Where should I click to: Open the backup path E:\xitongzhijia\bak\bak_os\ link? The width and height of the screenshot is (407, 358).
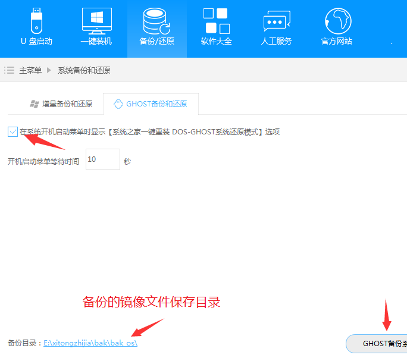click(90, 343)
